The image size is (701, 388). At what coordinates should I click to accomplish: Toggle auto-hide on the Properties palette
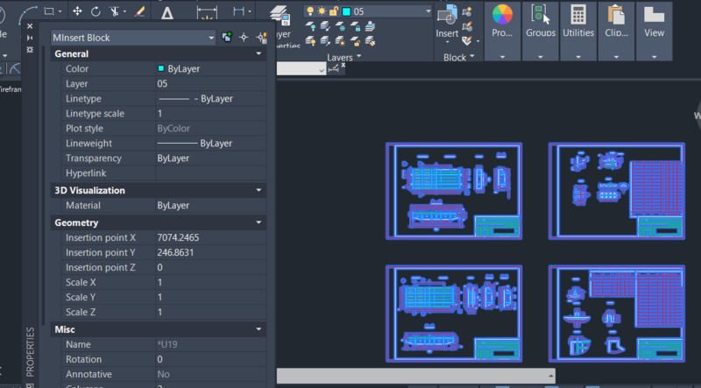(30, 38)
